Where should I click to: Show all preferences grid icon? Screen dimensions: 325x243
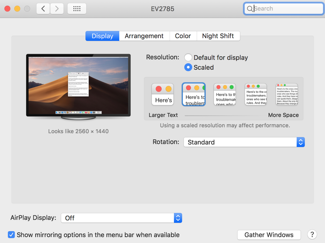(x=77, y=9)
